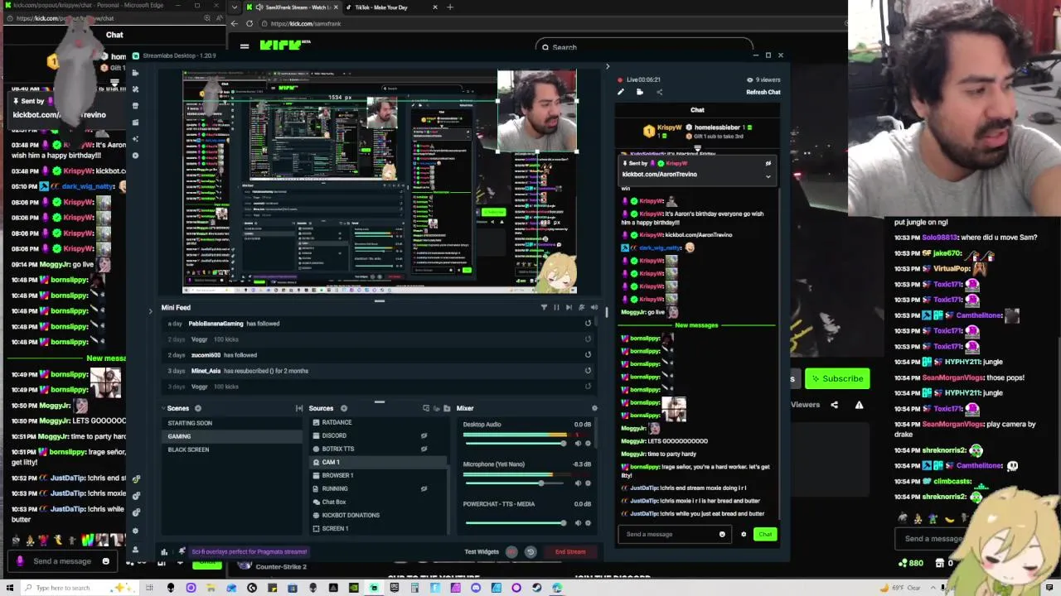Select the RATDANCE source

(377, 422)
